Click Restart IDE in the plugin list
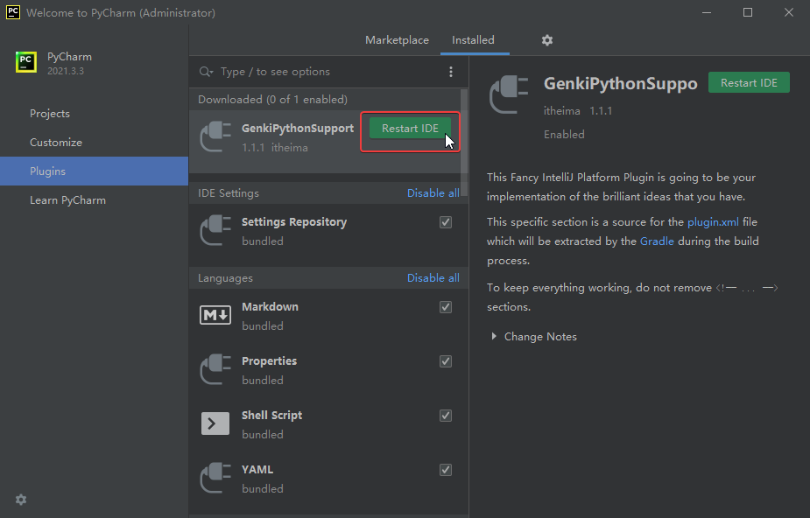 pyautogui.click(x=410, y=129)
